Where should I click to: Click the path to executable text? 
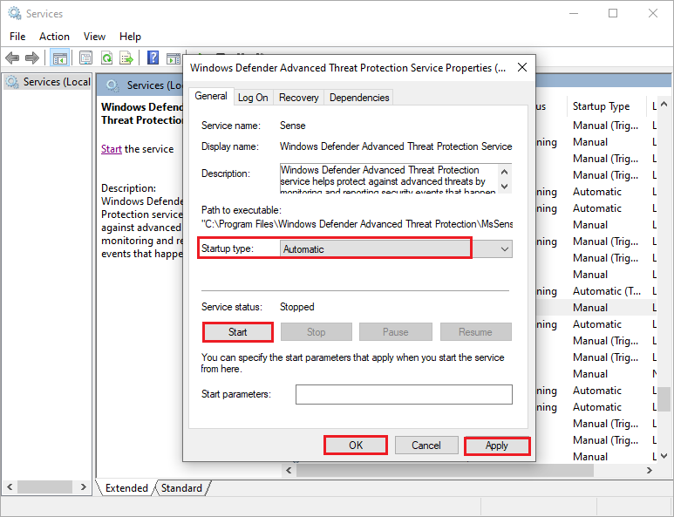(357, 224)
